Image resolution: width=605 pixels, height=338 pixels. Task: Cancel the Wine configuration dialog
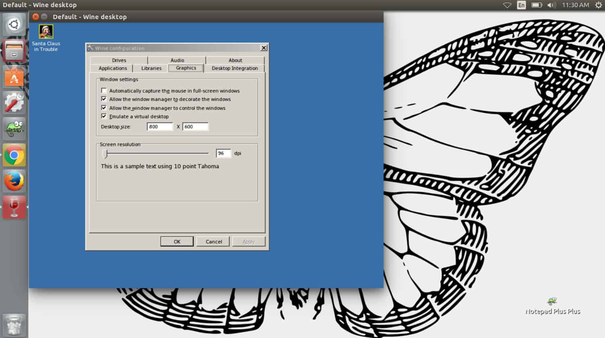214,241
